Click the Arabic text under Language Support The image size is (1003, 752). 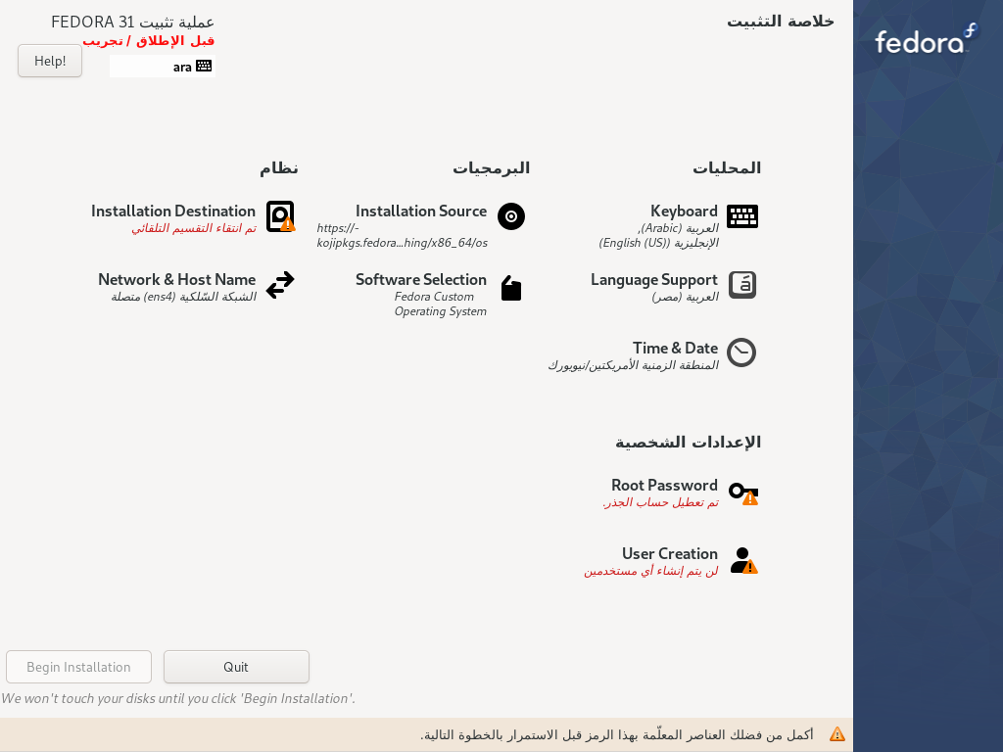(x=686, y=297)
